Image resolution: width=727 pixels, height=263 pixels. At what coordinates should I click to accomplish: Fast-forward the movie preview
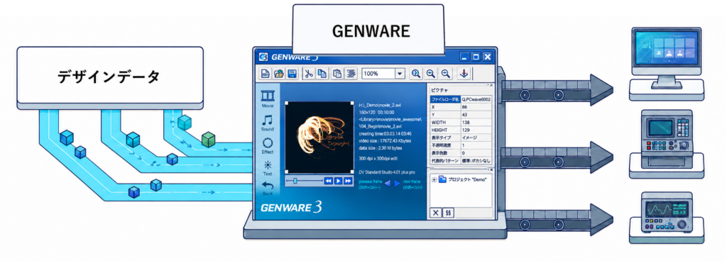(348, 181)
